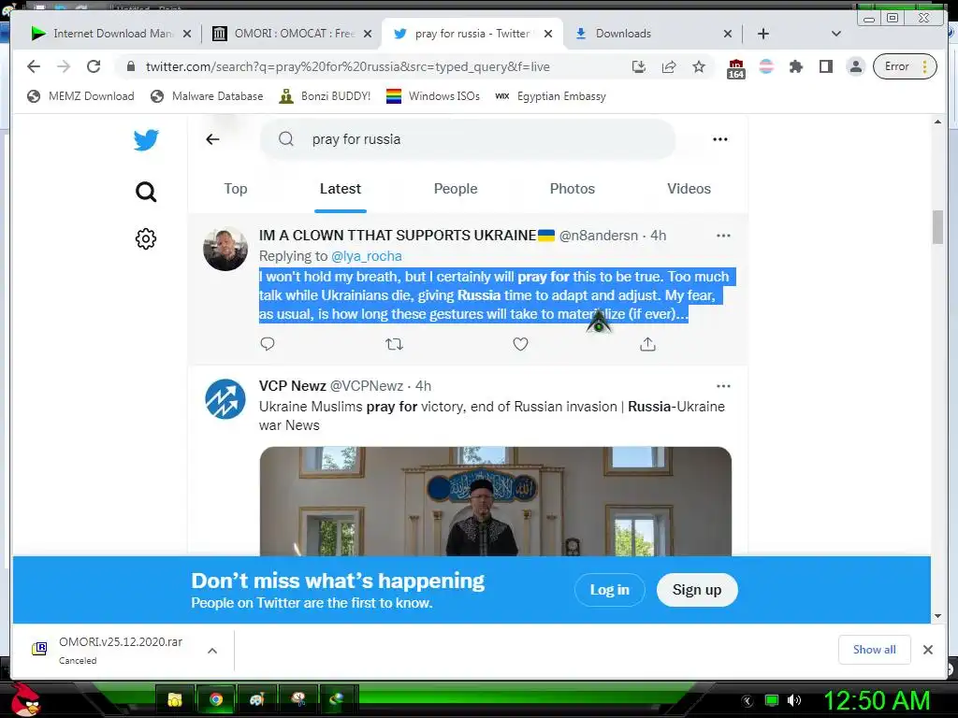Switch to People search tab
This screenshot has width=958, height=718.
[456, 189]
